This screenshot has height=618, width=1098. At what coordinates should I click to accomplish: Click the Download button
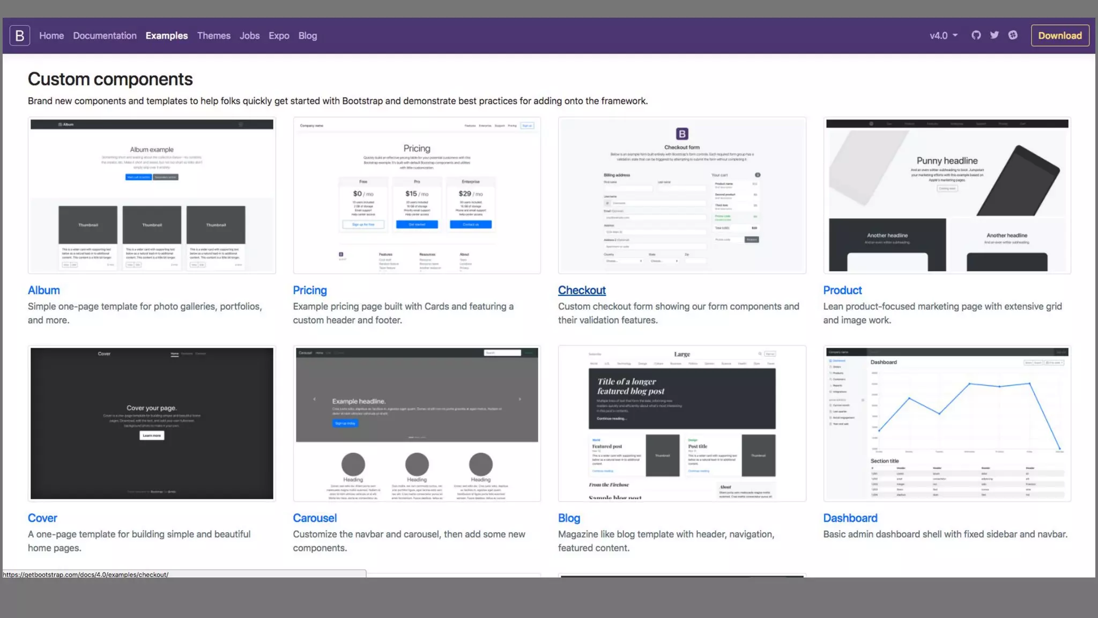tap(1060, 35)
